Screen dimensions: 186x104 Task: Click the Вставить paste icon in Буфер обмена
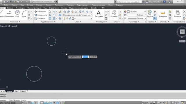click(x=178, y=14)
